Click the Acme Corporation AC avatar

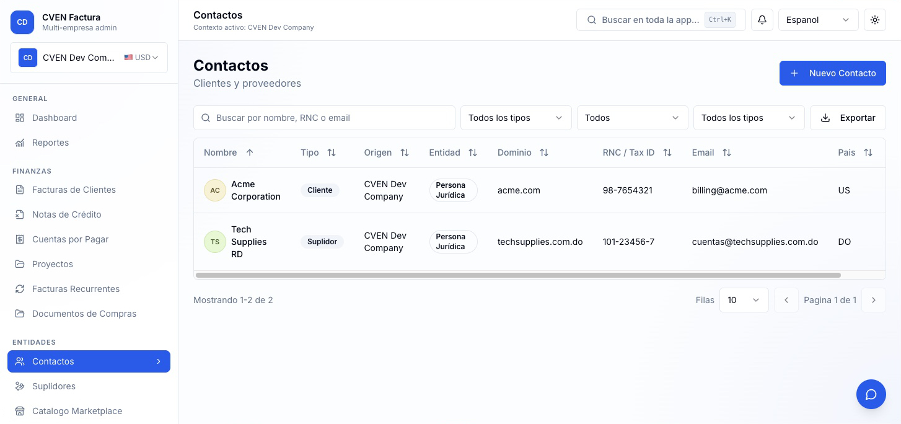tap(215, 190)
